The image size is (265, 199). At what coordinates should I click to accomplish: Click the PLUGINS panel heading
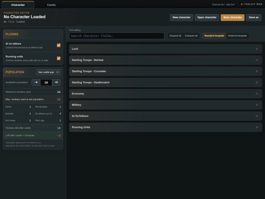click(12, 34)
